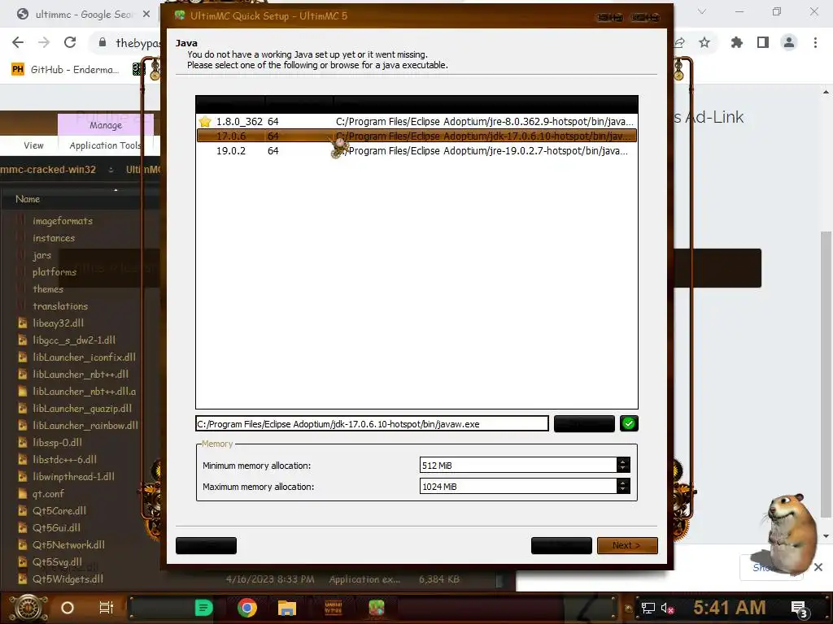Select imageformats folder in Explorer
This screenshot has width=833, height=624.
[x=63, y=221]
